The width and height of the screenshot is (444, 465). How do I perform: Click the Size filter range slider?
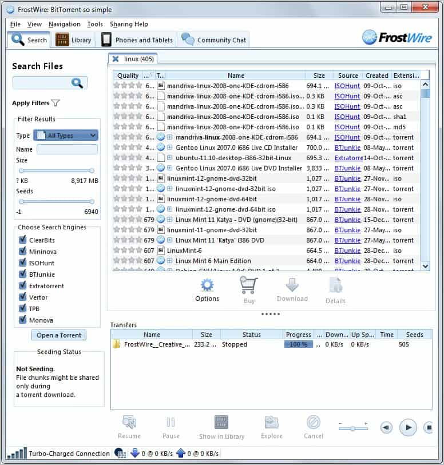coord(56,171)
